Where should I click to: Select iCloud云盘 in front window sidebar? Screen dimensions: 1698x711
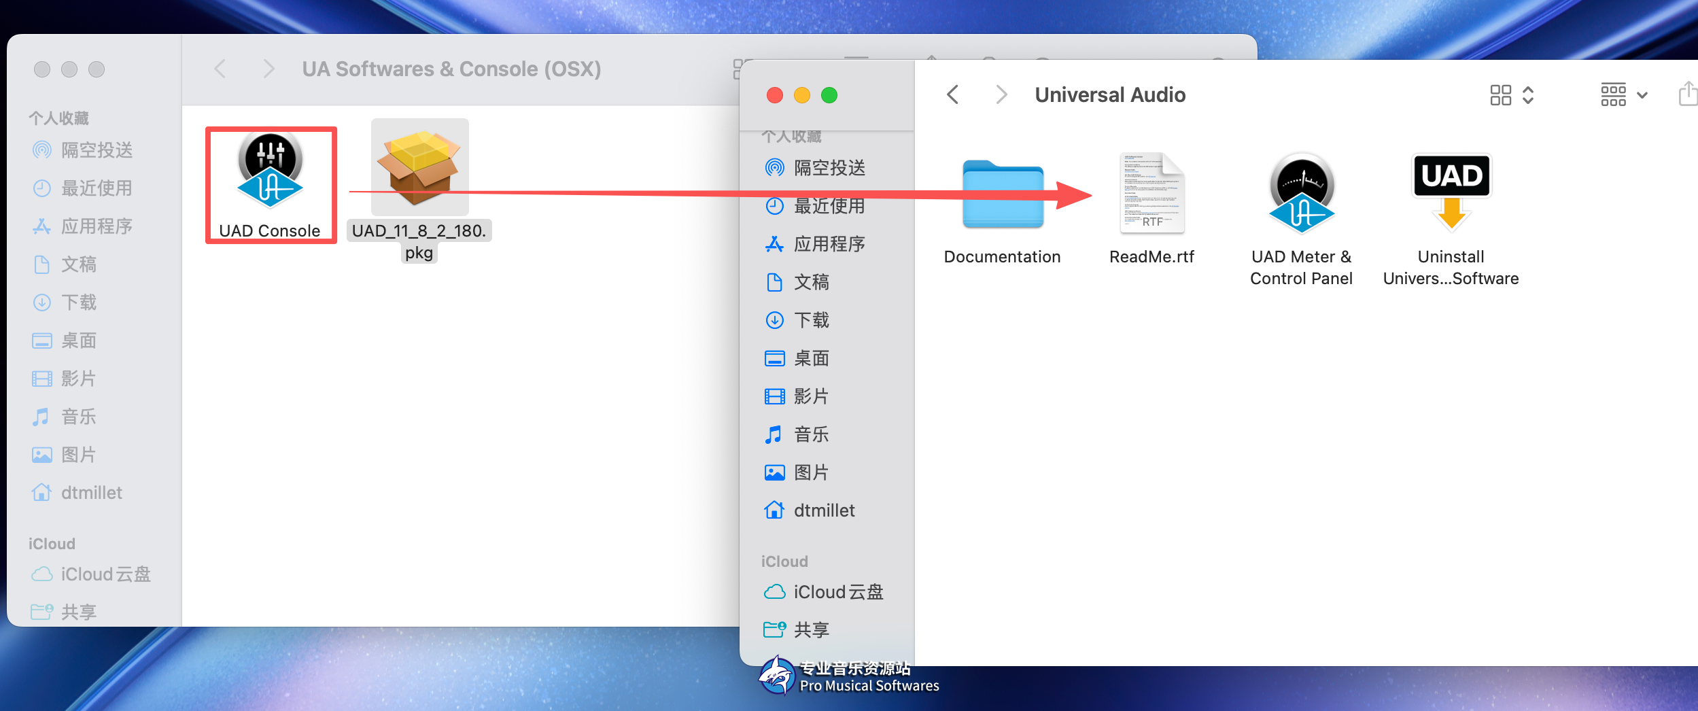pyautogui.click(x=837, y=592)
